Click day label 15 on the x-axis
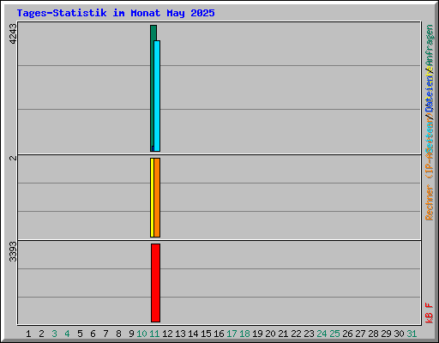 click(x=206, y=334)
